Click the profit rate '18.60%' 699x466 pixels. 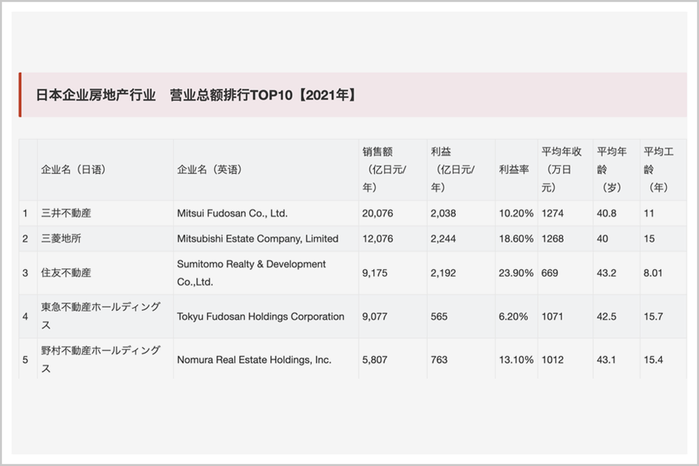(x=516, y=239)
